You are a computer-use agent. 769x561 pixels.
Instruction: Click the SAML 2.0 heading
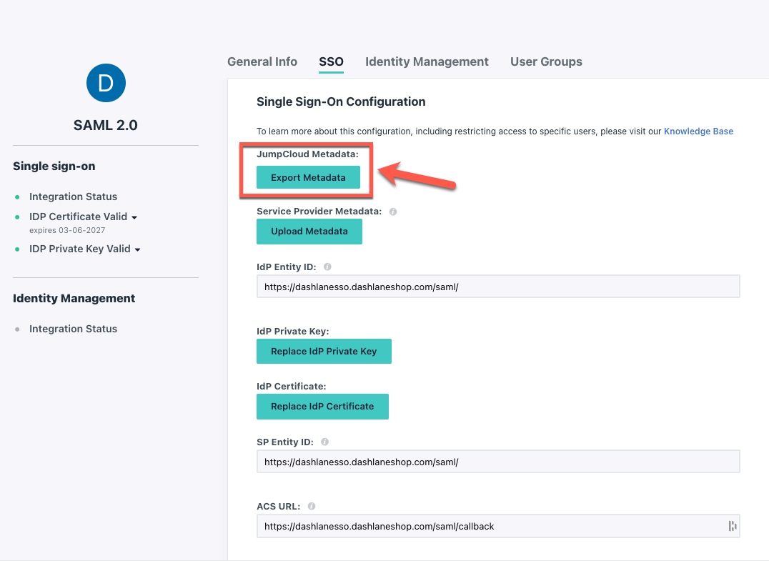(x=106, y=125)
